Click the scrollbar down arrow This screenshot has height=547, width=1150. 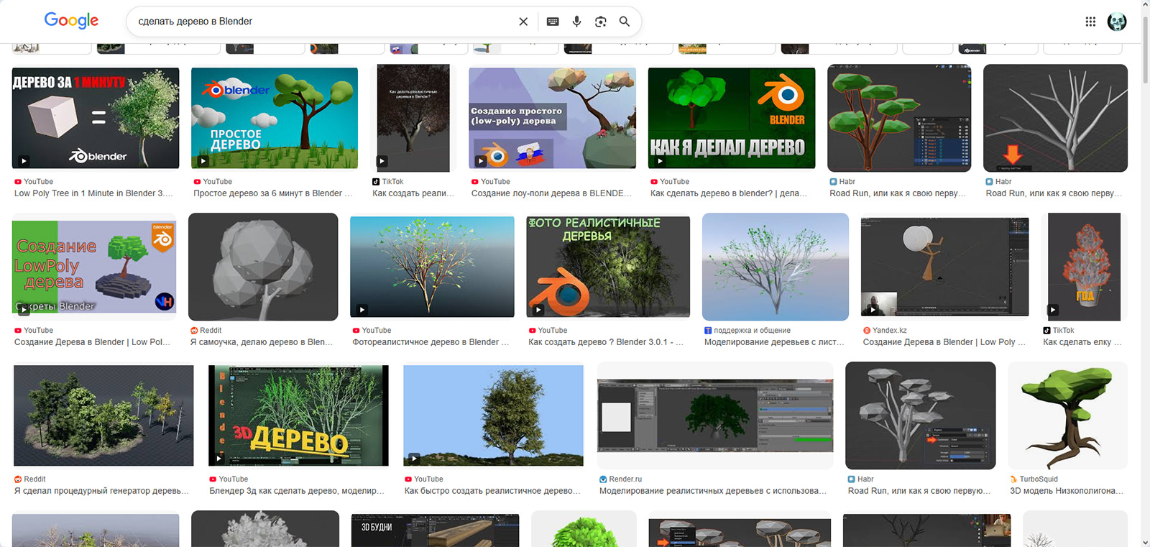click(1145, 542)
